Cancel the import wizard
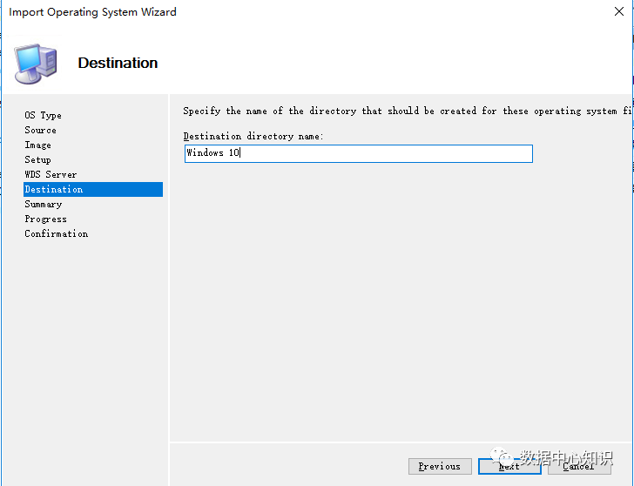This screenshot has width=634, height=486. 578,467
